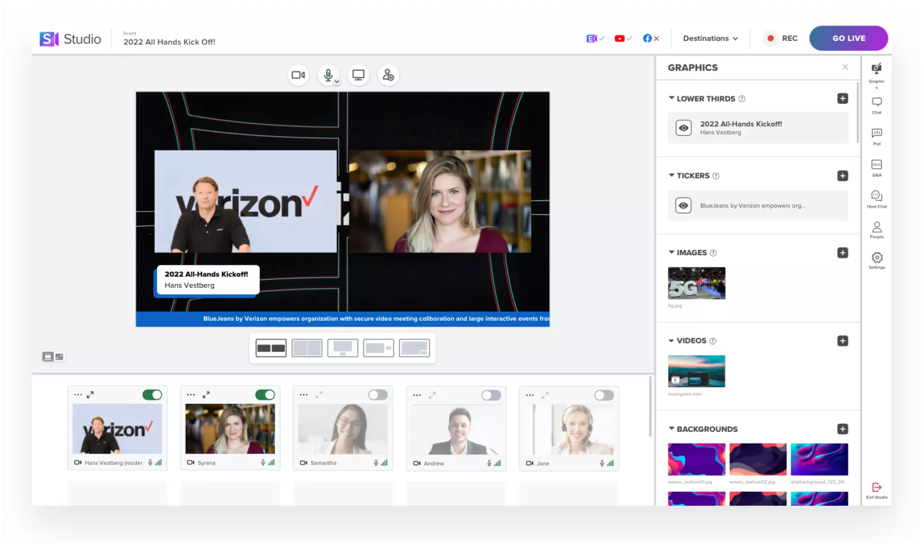Click the screen share monitor icon

click(358, 75)
